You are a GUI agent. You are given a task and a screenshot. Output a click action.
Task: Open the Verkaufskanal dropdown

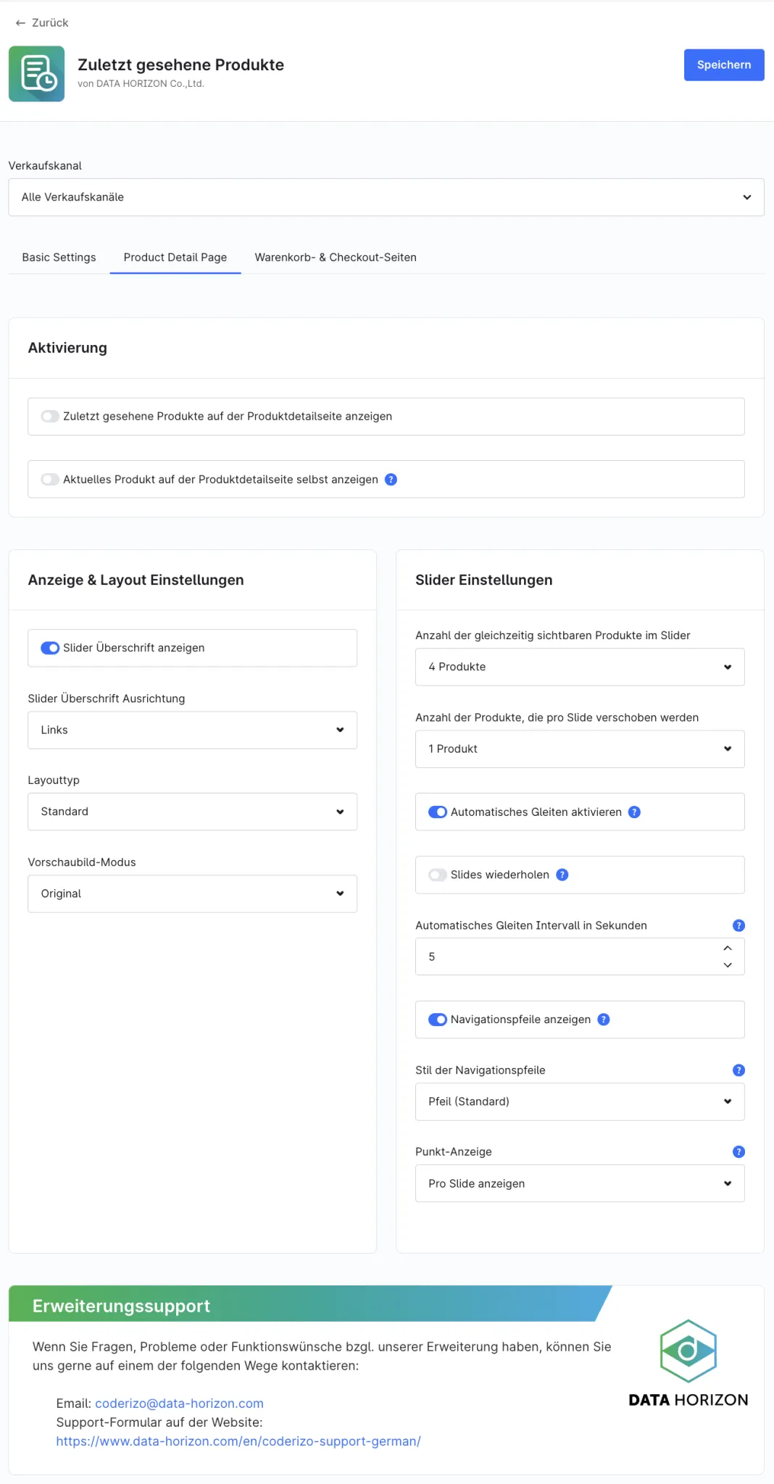pos(386,197)
